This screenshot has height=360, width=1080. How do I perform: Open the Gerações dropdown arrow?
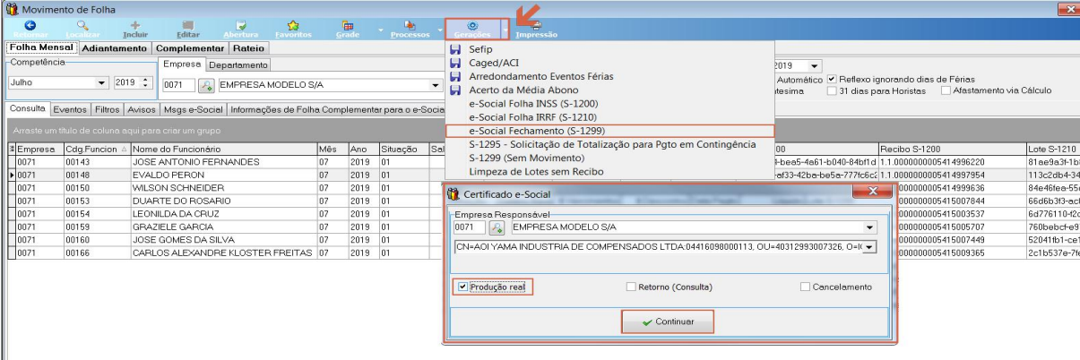click(x=505, y=29)
